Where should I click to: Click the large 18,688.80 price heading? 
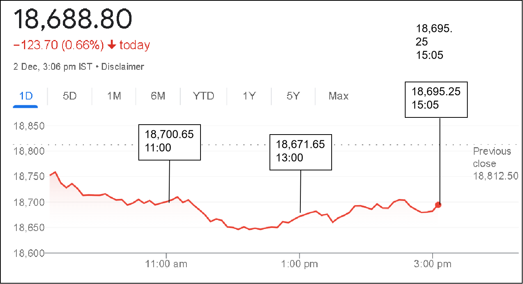[x=73, y=19]
